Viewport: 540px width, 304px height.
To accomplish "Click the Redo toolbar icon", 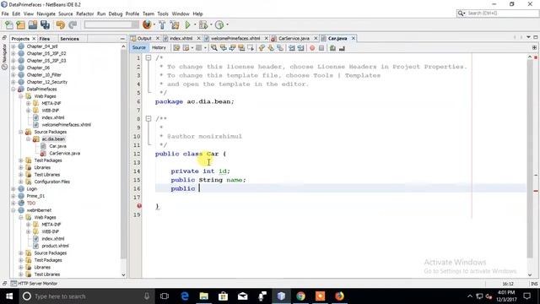I will pyautogui.click(x=73, y=24).
